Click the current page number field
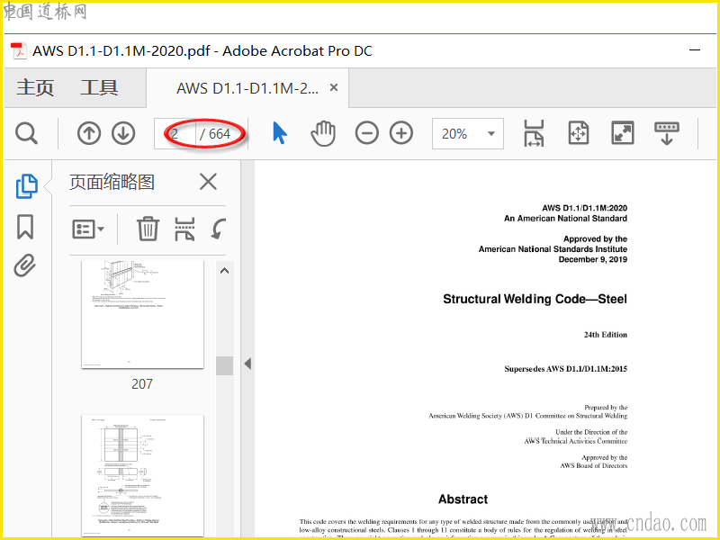 tap(175, 133)
